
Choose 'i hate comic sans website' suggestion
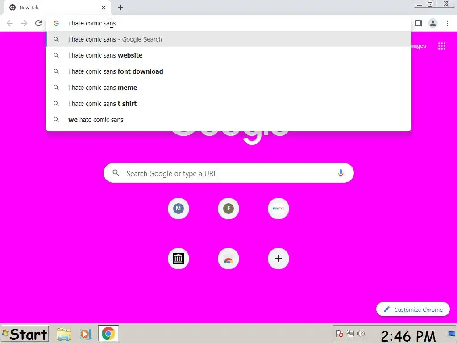click(x=228, y=55)
